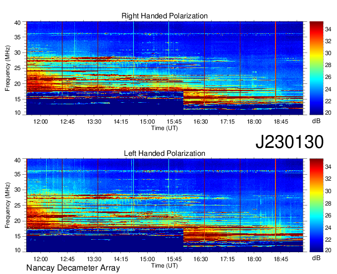The height and width of the screenshot is (274, 337).
Task: Click the top plot's 'Frequency (MHz)' axis label
Action: click(x=7, y=68)
